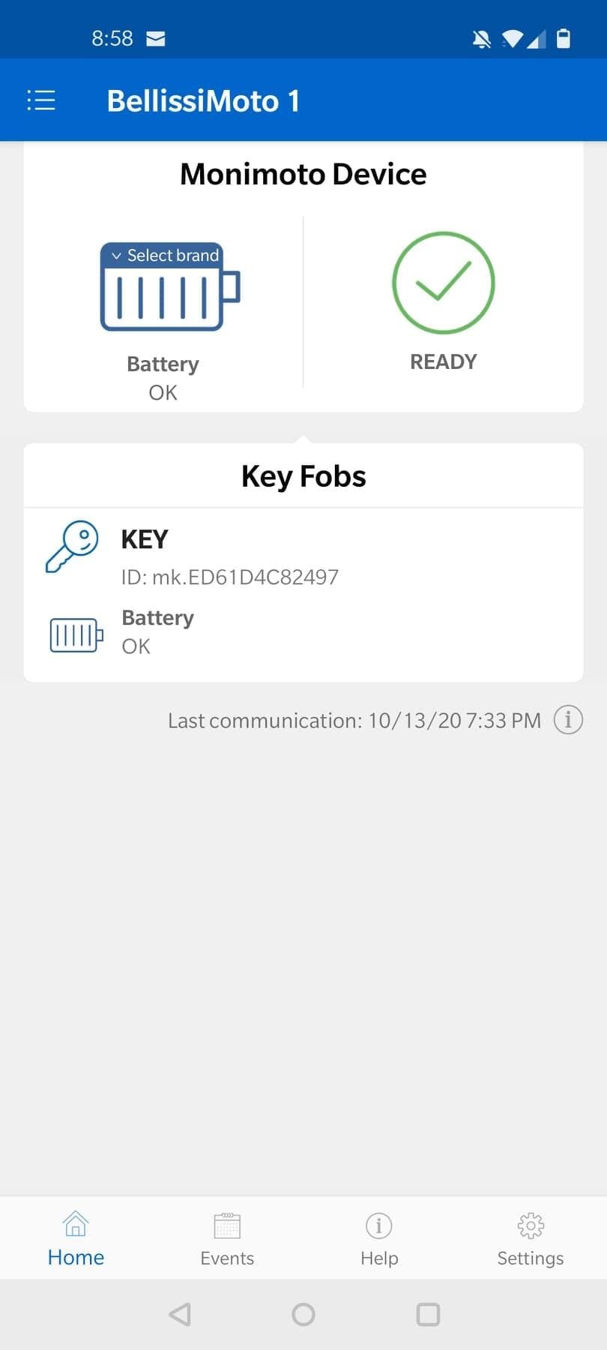Open last communication info icon
607x1350 pixels.
click(568, 720)
